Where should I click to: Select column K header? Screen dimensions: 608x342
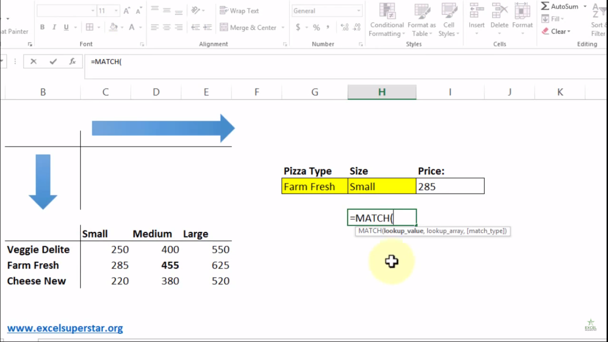[x=560, y=92]
